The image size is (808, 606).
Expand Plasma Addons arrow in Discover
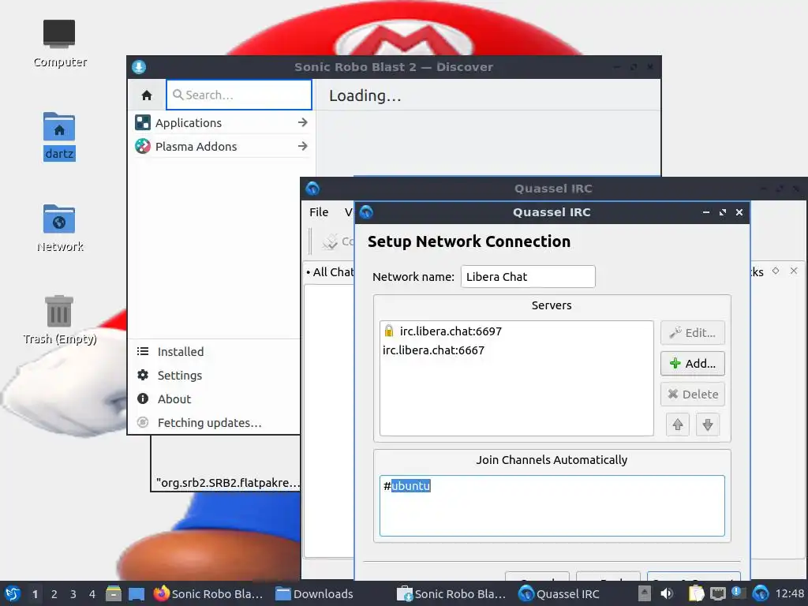point(302,146)
